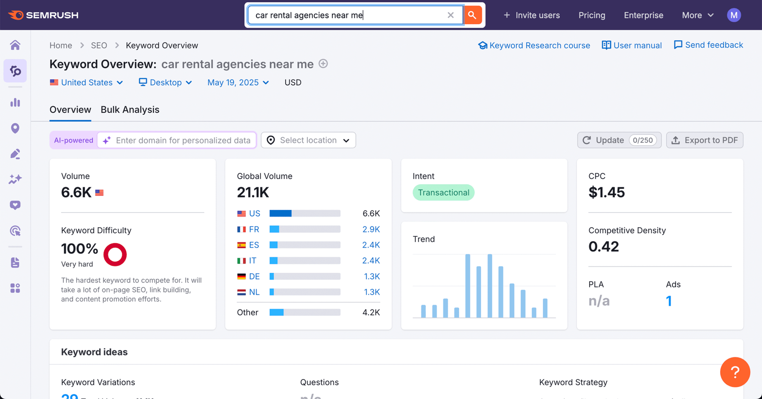Click the Keyword Variations label

coord(98,382)
